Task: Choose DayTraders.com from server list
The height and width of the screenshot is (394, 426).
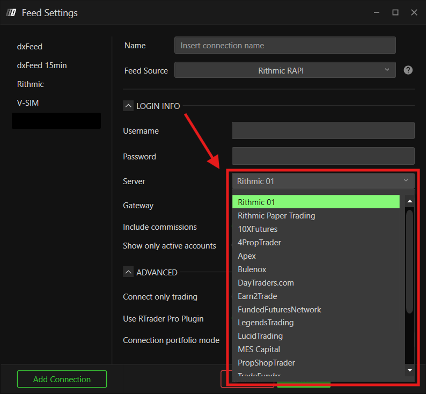Action: pyautogui.click(x=316, y=282)
